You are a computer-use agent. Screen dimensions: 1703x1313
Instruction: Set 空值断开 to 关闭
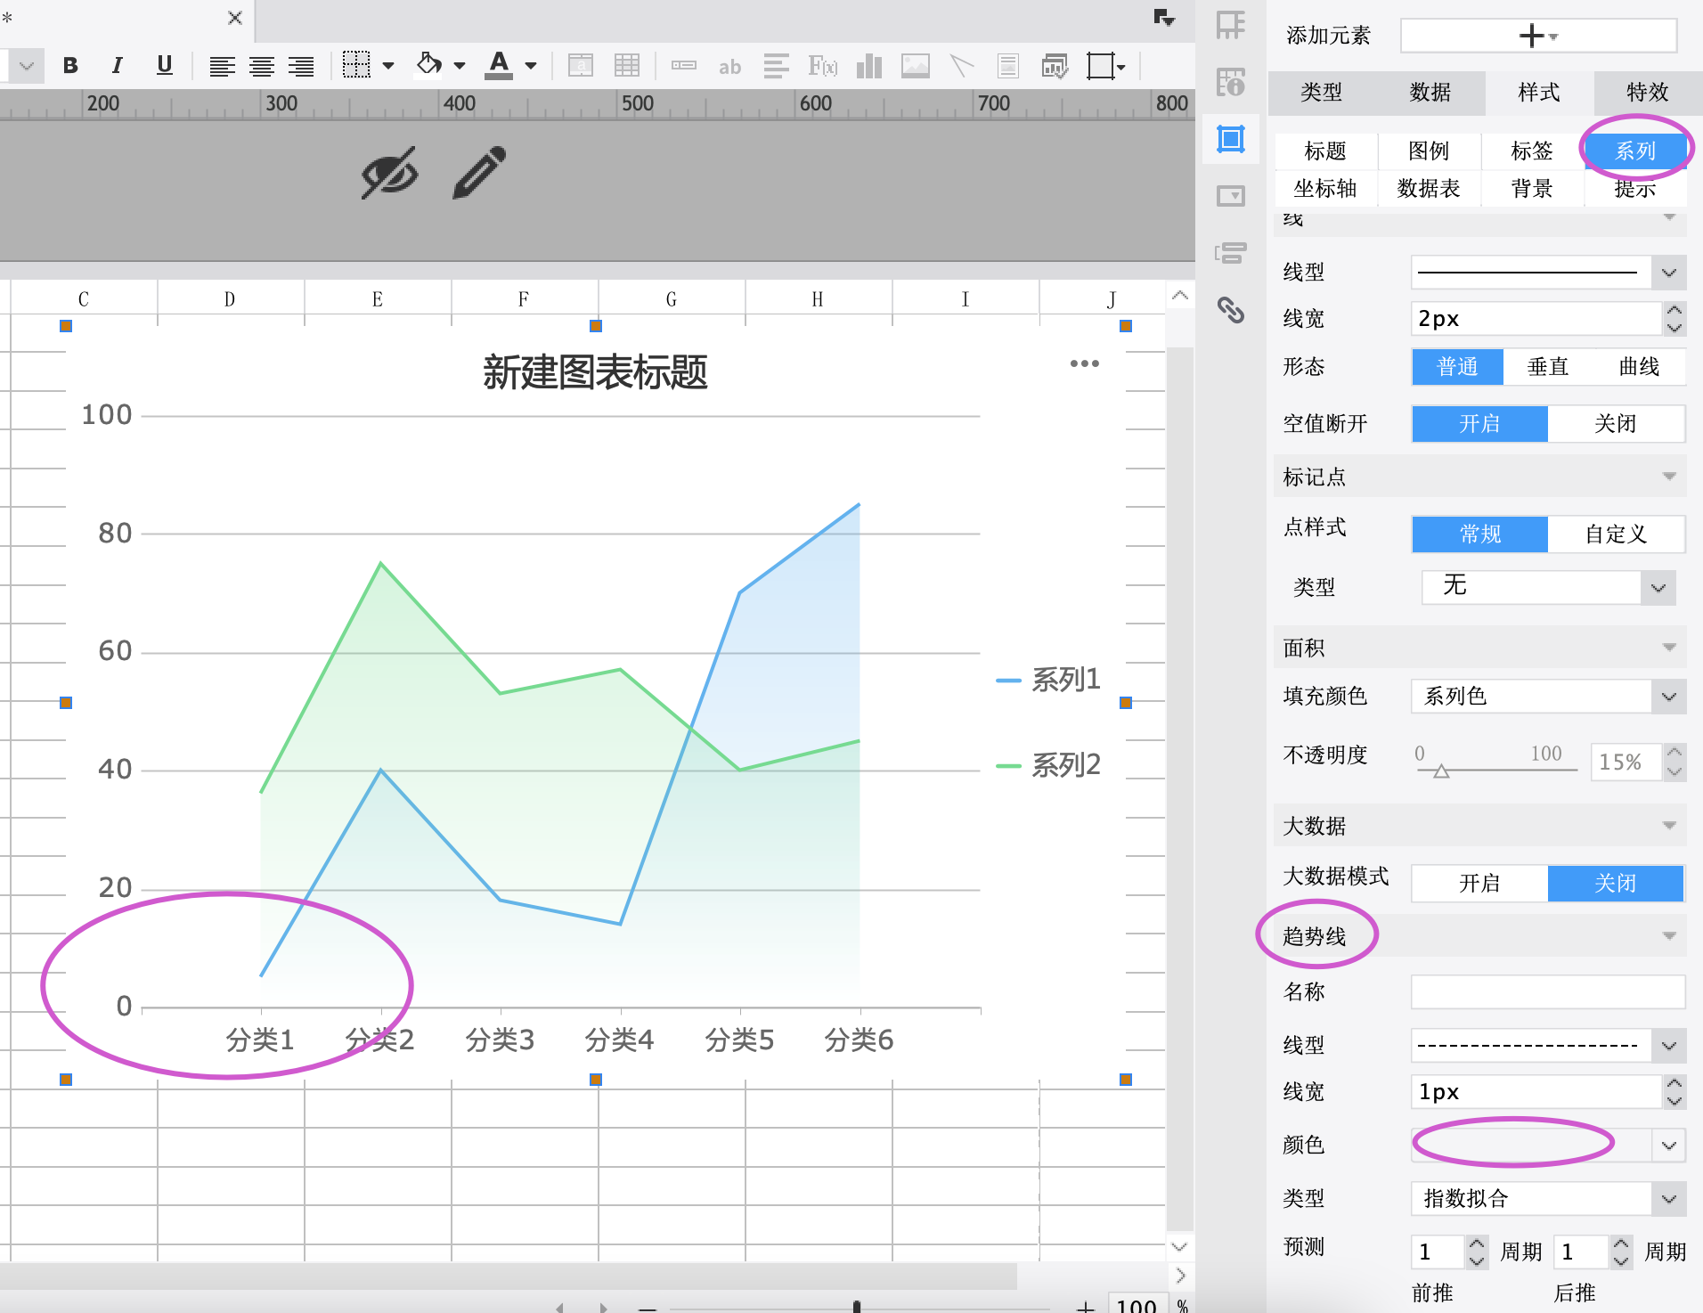point(1616,423)
